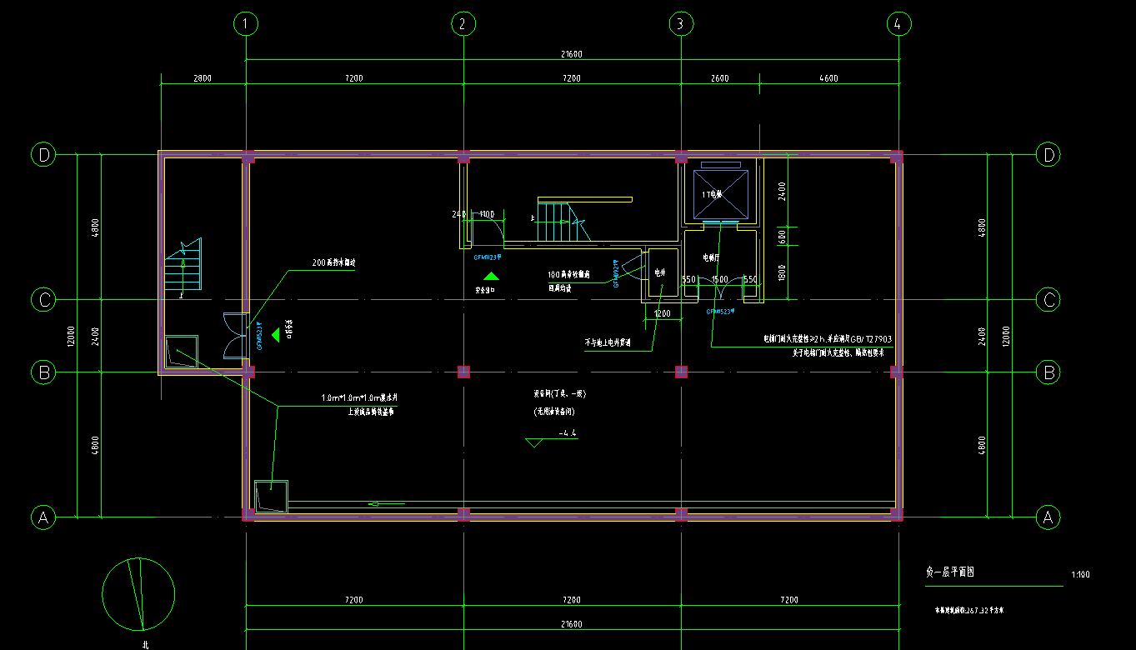The width and height of the screenshot is (1136, 650).
Task: Click the 2600 dimension text at top
Action: pyautogui.click(x=719, y=78)
